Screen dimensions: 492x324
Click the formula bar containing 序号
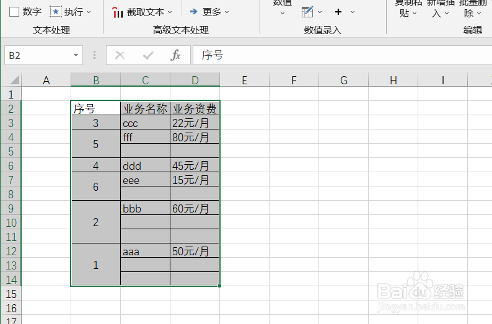[x=342, y=55]
